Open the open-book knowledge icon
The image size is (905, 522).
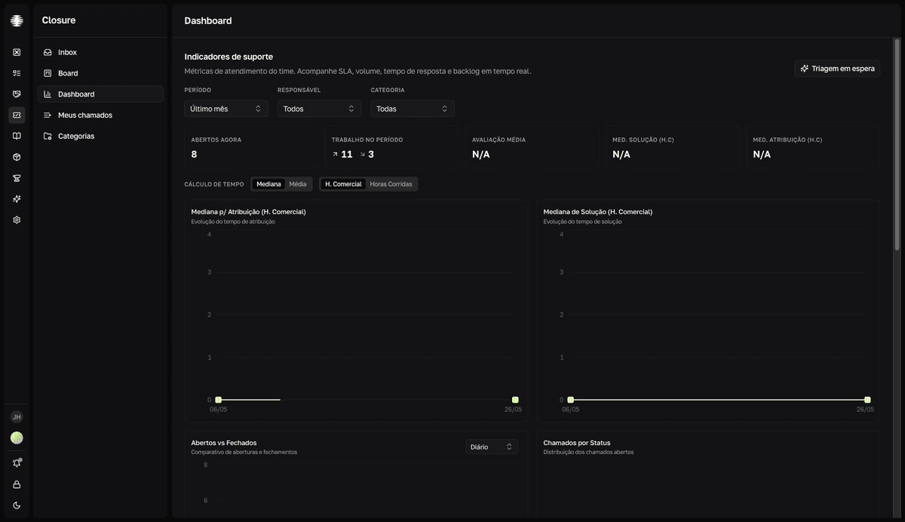pyautogui.click(x=17, y=136)
